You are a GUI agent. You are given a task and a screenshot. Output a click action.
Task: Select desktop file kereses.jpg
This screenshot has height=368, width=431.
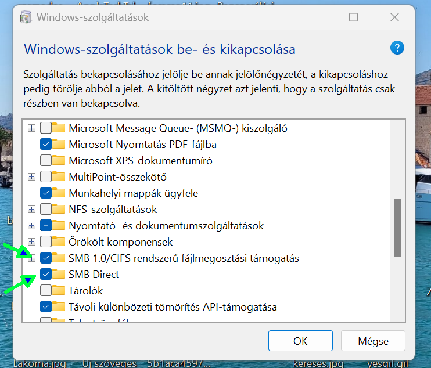[x=318, y=363]
